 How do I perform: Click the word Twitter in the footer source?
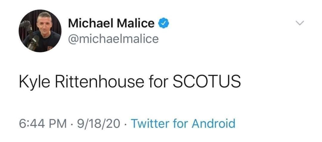point(151,124)
